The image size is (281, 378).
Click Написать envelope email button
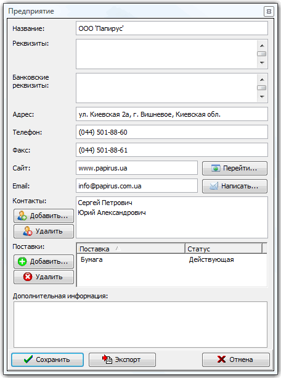pos(235,186)
